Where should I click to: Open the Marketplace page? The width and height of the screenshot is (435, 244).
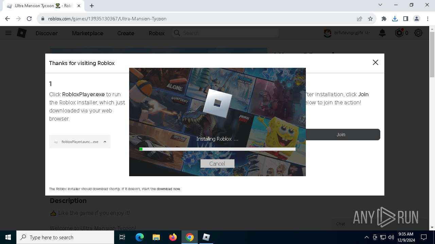[x=88, y=33]
